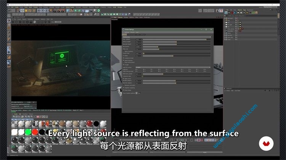The height and width of the screenshot is (160, 286).
Task: Toggle Keep environment checkbox
Action: 124,62
